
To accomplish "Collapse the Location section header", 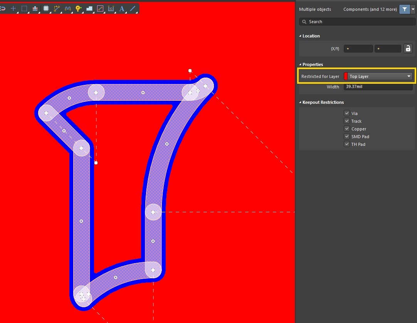I will click(x=301, y=36).
